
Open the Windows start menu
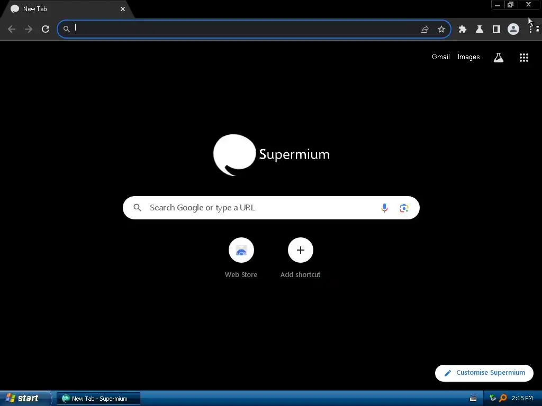click(x=25, y=399)
